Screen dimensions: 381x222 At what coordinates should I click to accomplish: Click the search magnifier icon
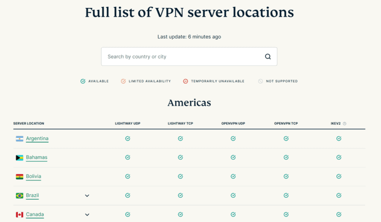[268, 56]
